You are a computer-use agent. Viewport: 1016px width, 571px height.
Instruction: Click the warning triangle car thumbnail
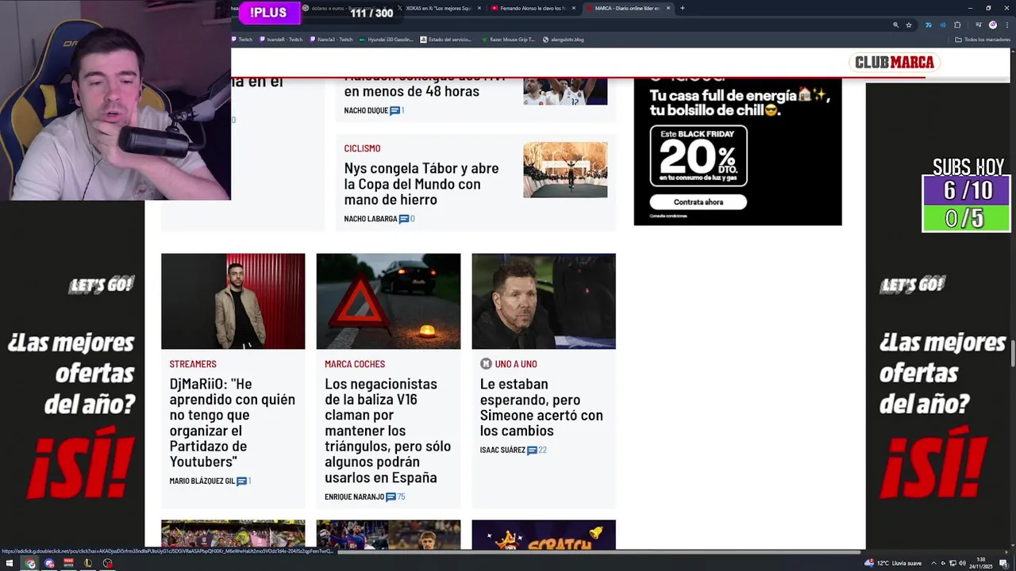(388, 301)
